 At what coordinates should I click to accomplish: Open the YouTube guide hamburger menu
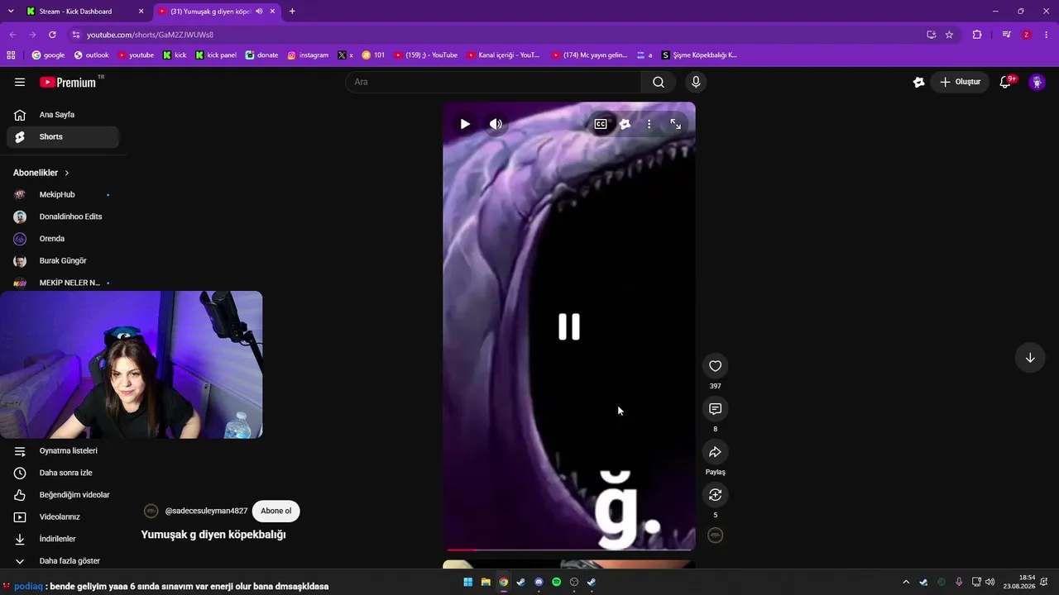pos(20,82)
